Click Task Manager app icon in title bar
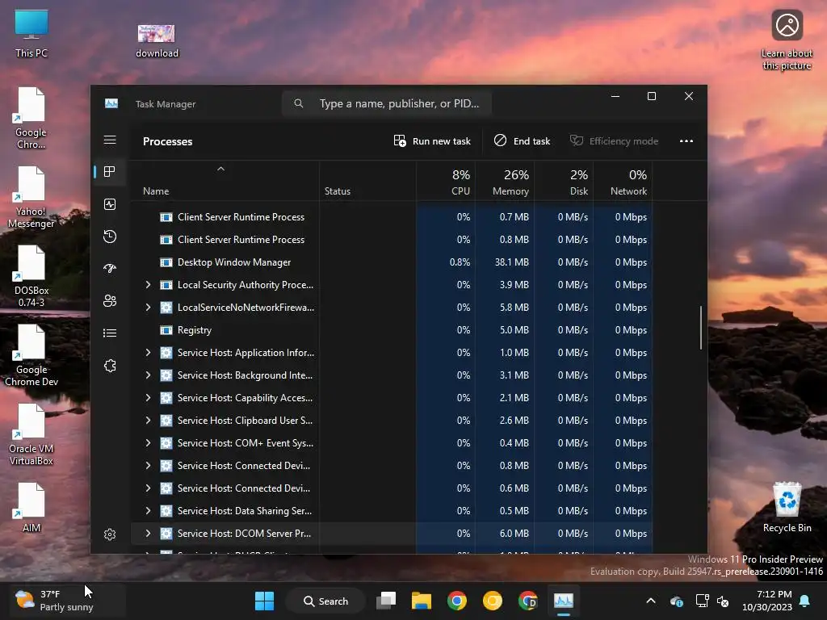This screenshot has width=827, height=620. click(111, 104)
